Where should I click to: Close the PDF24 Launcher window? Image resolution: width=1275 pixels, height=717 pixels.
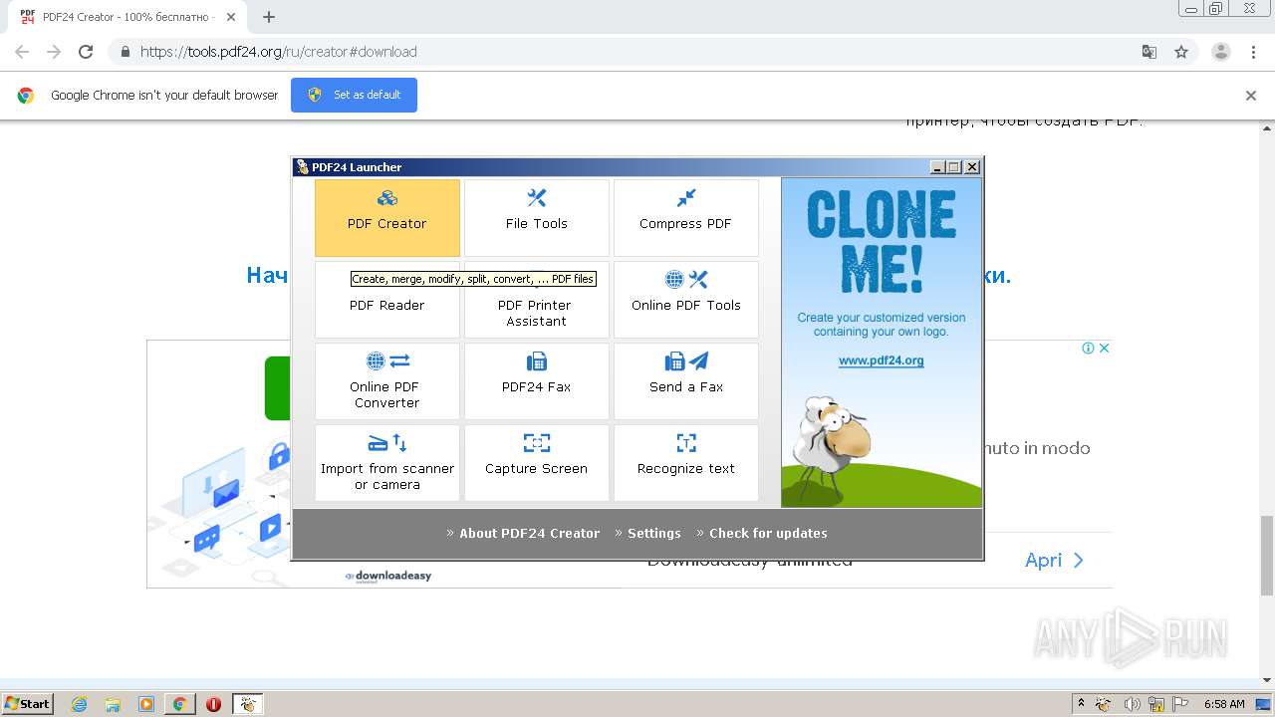coord(972,167)
